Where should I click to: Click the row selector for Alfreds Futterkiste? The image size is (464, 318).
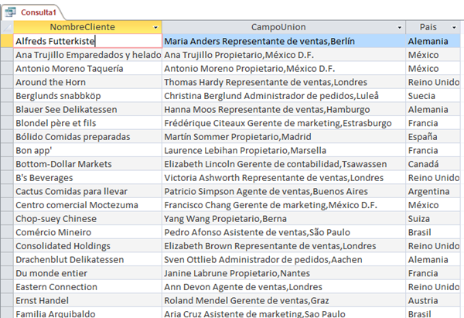[7, 41]
